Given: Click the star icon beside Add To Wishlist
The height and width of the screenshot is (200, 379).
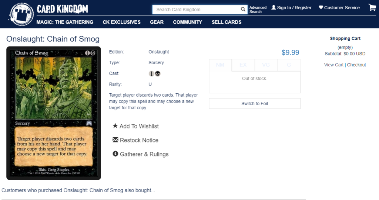Looking at the screenshot, I should (115, 126).
